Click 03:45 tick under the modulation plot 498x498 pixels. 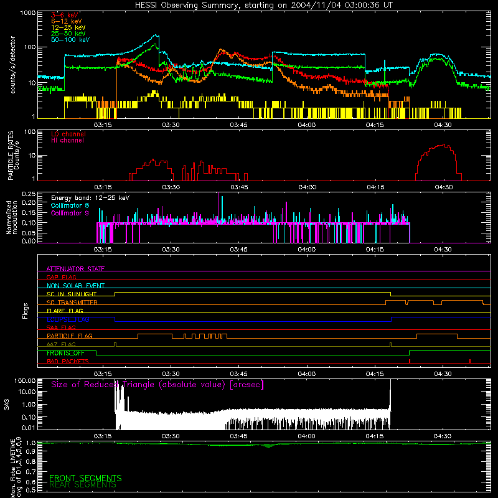[239, 250]
